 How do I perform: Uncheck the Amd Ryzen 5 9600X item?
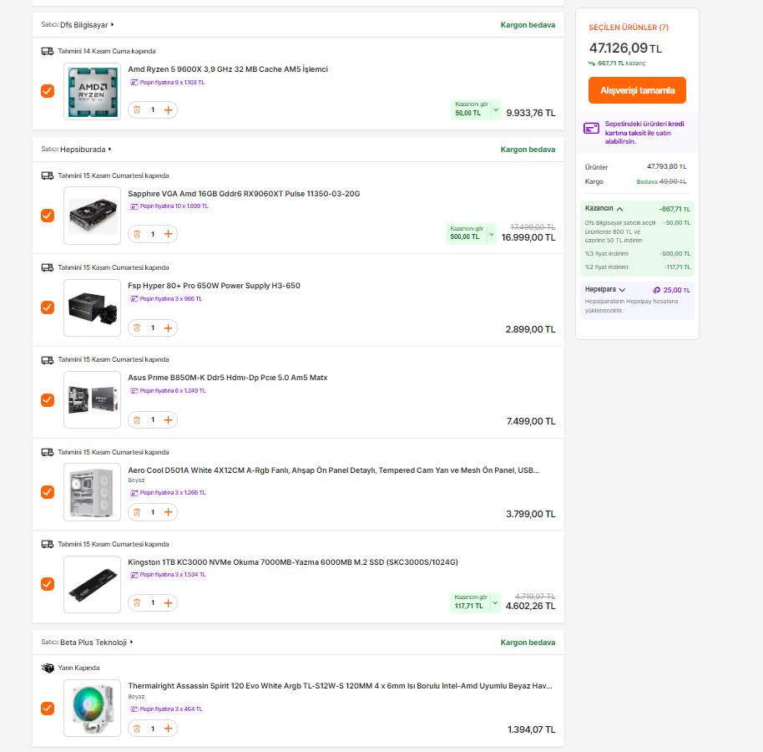[48, 91]
